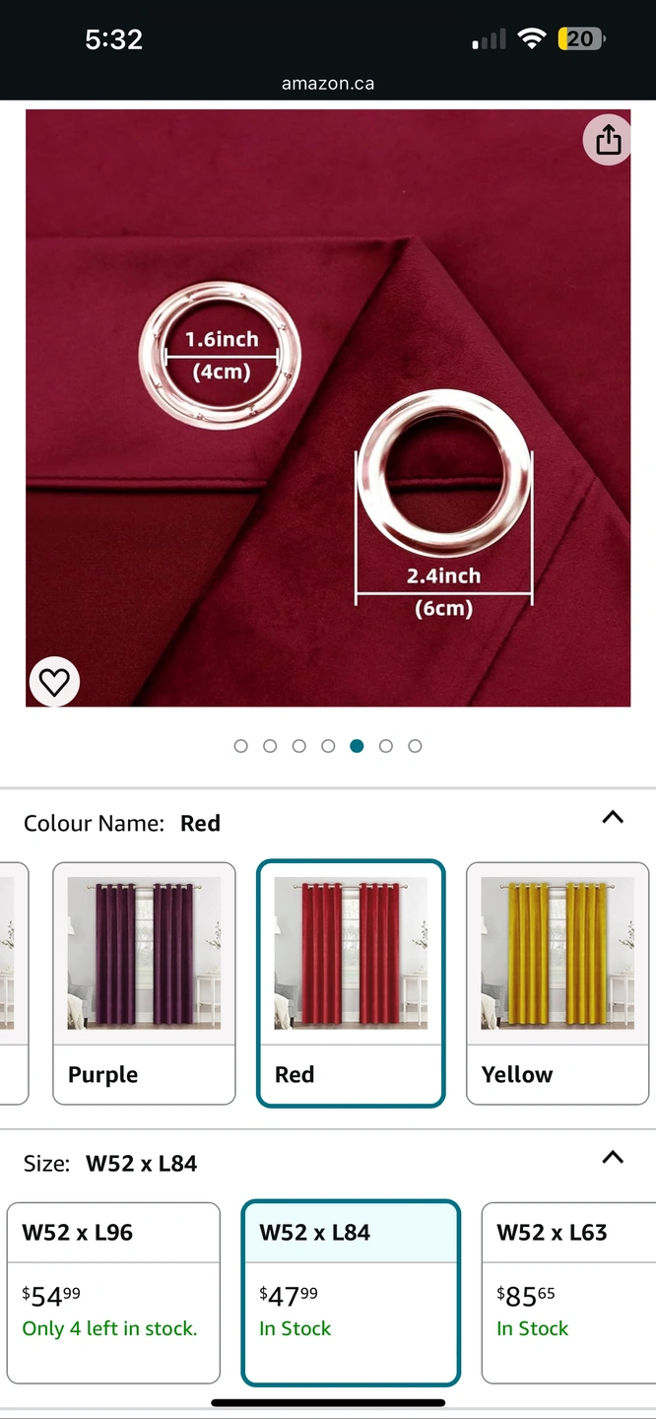Add item to wish list with heart icon
Viewport: 656px width, 1419px height.
click(x=54, y=682)
